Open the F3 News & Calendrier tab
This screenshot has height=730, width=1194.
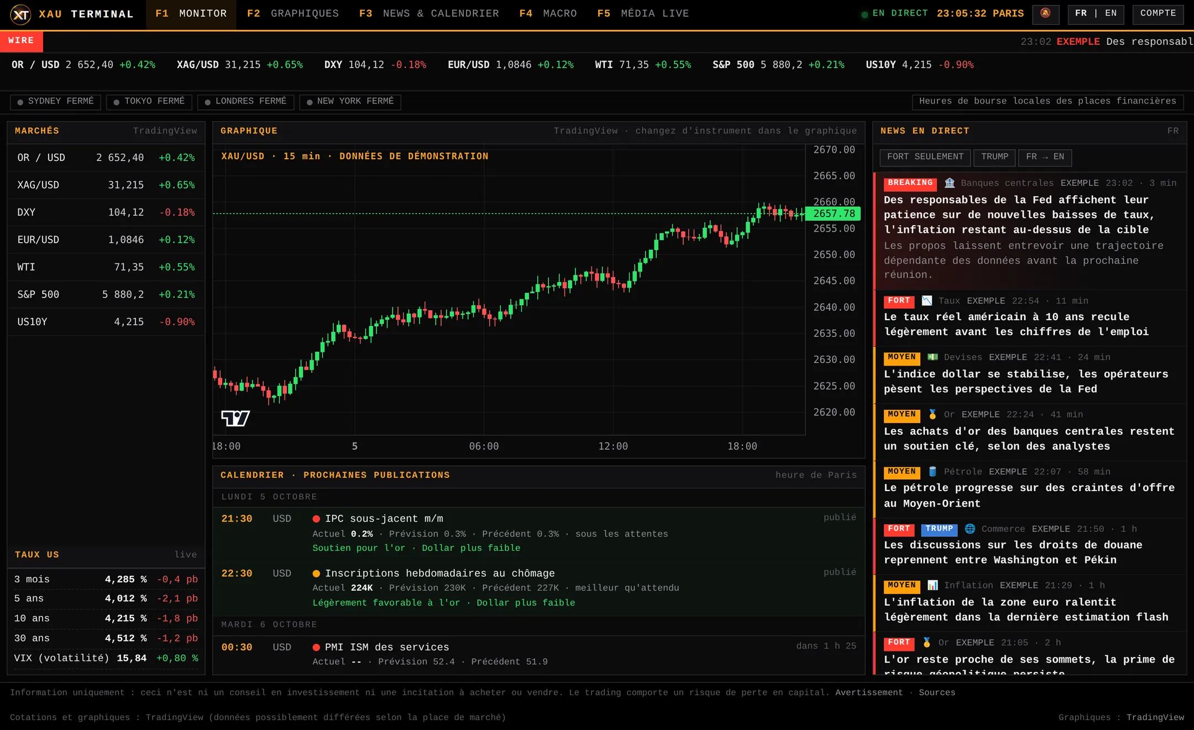pos(429,14)
